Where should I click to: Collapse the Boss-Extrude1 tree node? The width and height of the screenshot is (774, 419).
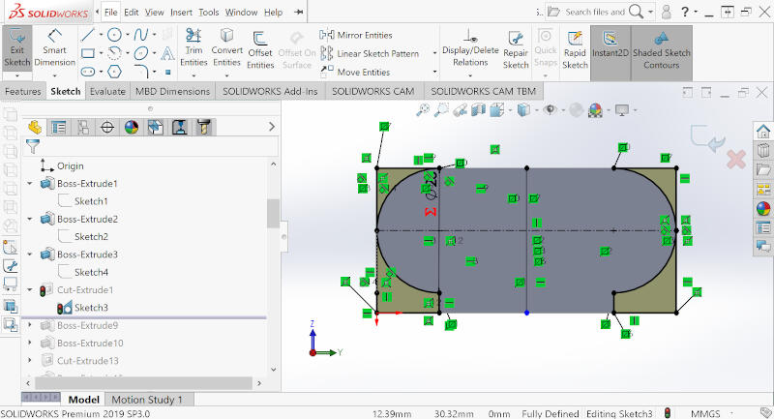point(30,184)
